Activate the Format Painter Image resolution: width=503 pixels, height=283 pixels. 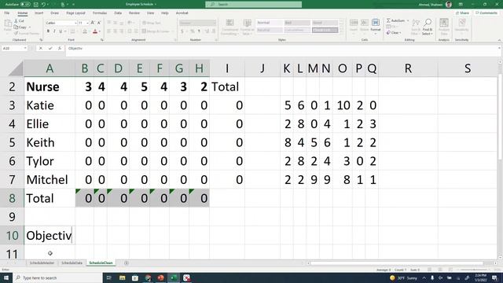coord(26,33)
